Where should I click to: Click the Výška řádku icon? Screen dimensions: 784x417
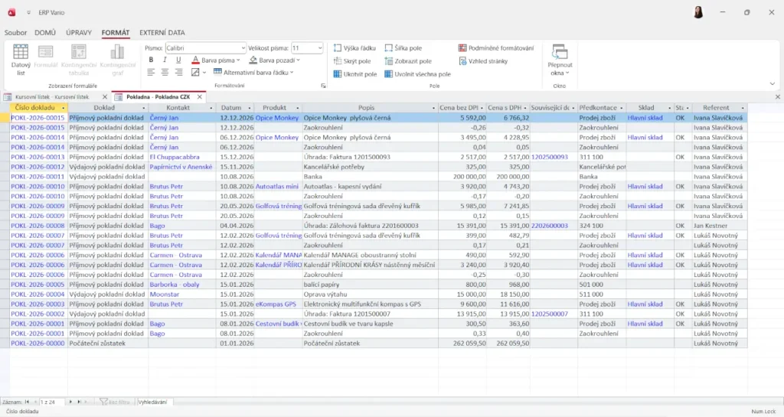click(x=338, y=48)
